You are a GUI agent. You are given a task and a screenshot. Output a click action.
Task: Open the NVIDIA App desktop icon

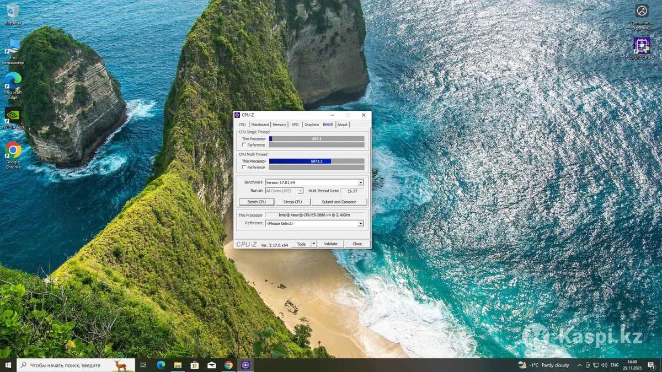pyautogui.click(x=13, y=116)
